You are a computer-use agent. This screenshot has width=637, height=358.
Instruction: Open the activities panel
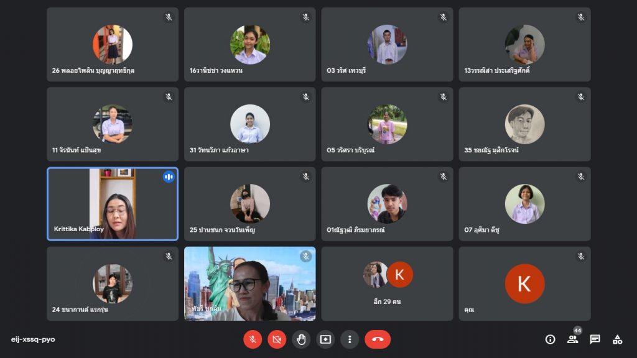pyautogui.click(x=618, y=339)
